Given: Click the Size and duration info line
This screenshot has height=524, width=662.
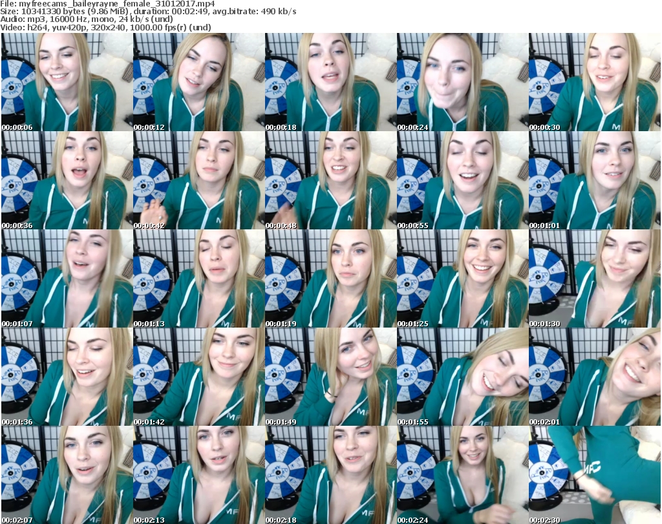Looking at the screenshot, I should [148, 12].
